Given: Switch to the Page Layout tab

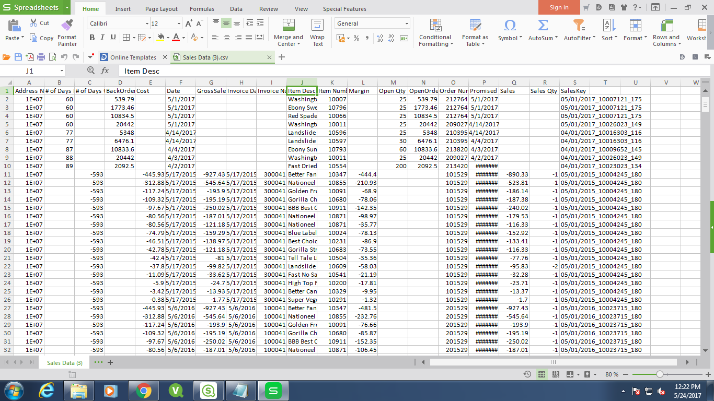Looking at the screenshot, I should 162,9.
